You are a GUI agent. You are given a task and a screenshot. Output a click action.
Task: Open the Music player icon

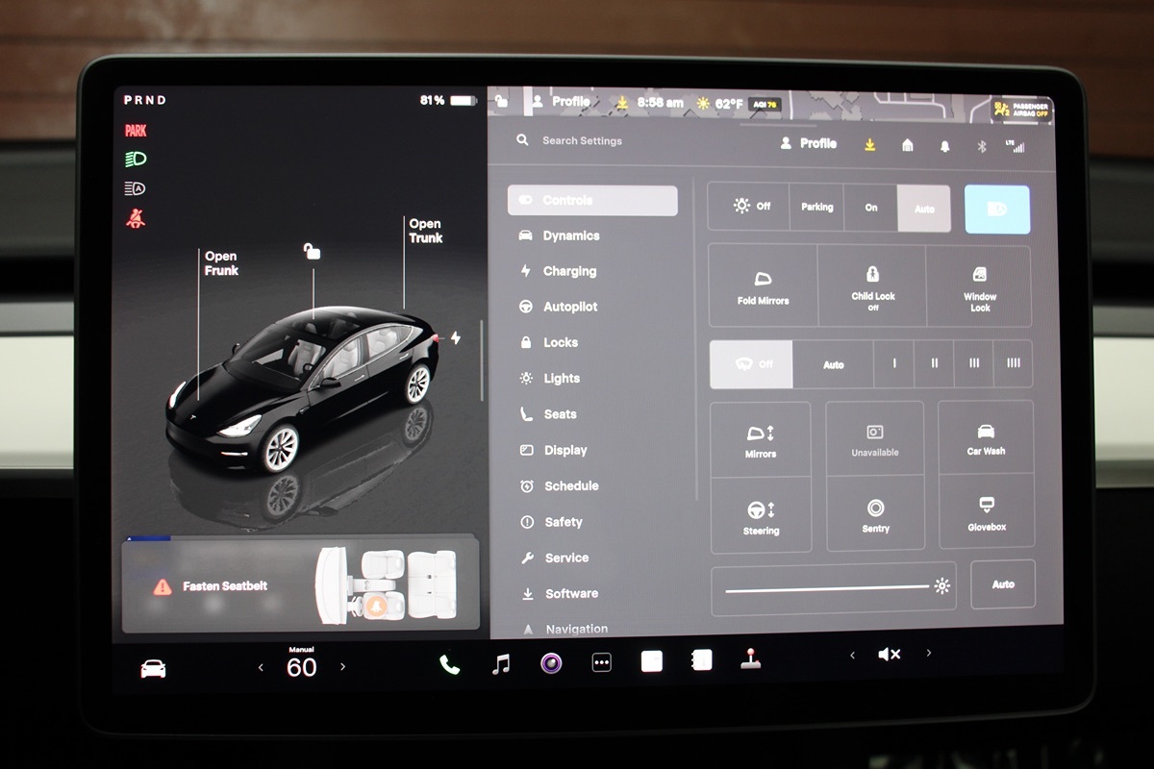[501, 663]
